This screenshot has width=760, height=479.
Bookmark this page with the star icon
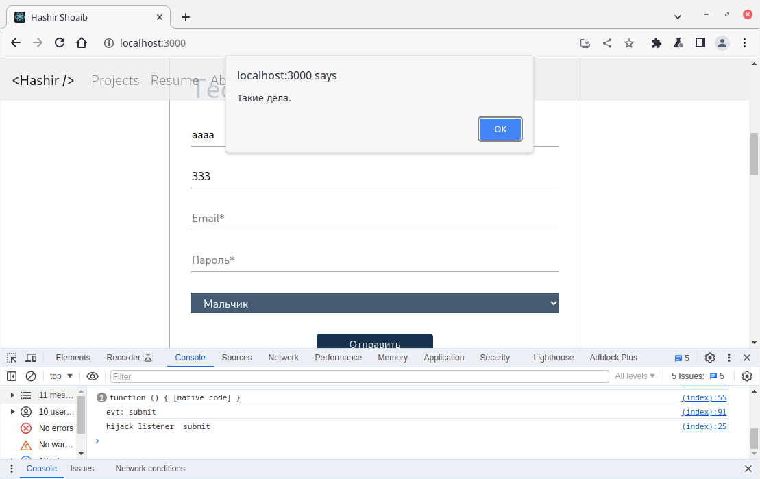coord(629,43)
